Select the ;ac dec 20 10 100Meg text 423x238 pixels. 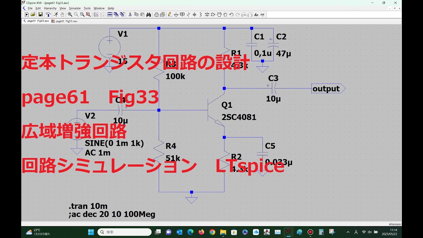point(112,215)
